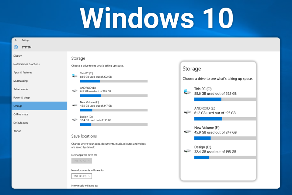The height and width of the screenshot is (195, 292).
Task: Click "32.4 GB used out of 195 GB" in zoomed panel
Action: (x=215, y=152)
